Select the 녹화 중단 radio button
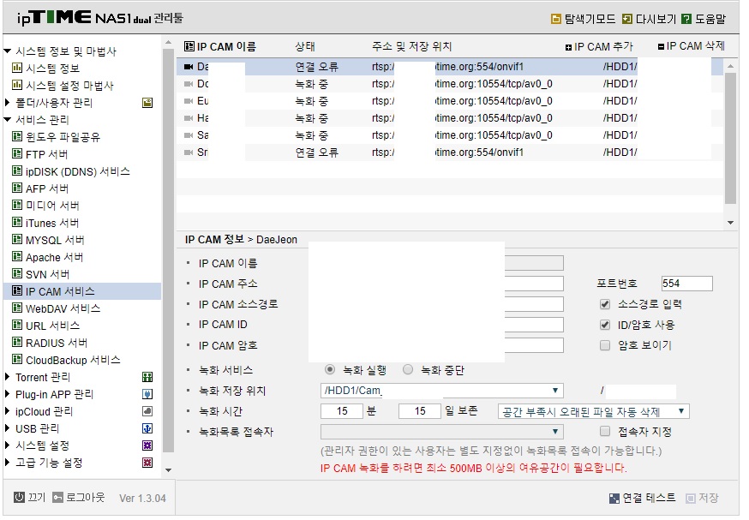Image resolution: width=749 pixels, height=520 pixels. [408, 369]
